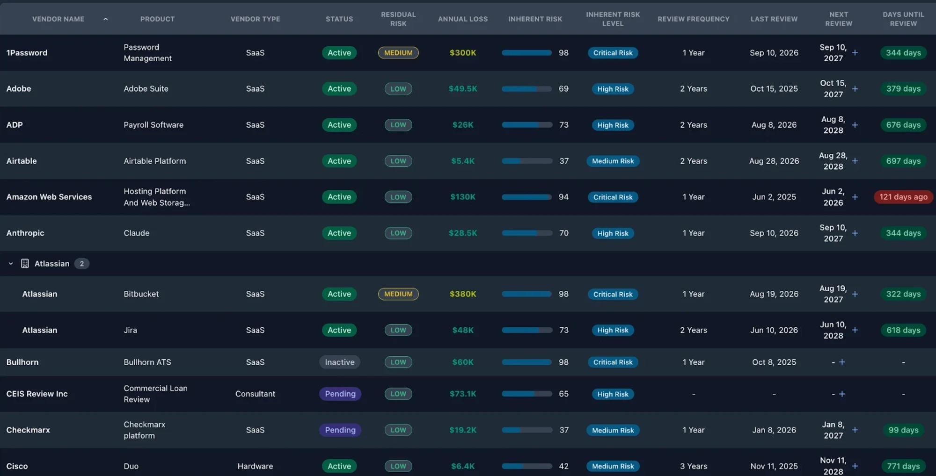The width and height of the screenshot is (936, 476).
Task: Sort by the Annual Loss column header
Action: [x=463, y=19]
